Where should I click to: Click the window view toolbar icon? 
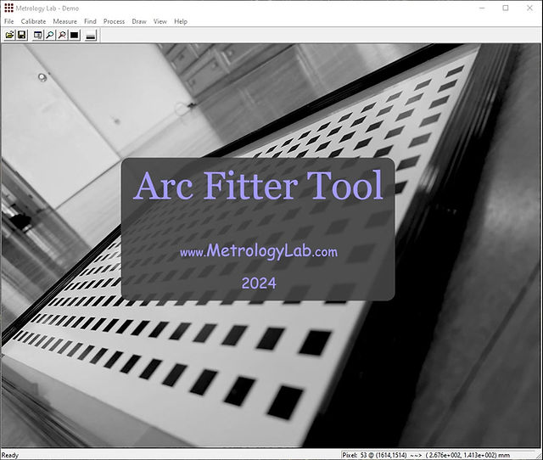[37, 35]
